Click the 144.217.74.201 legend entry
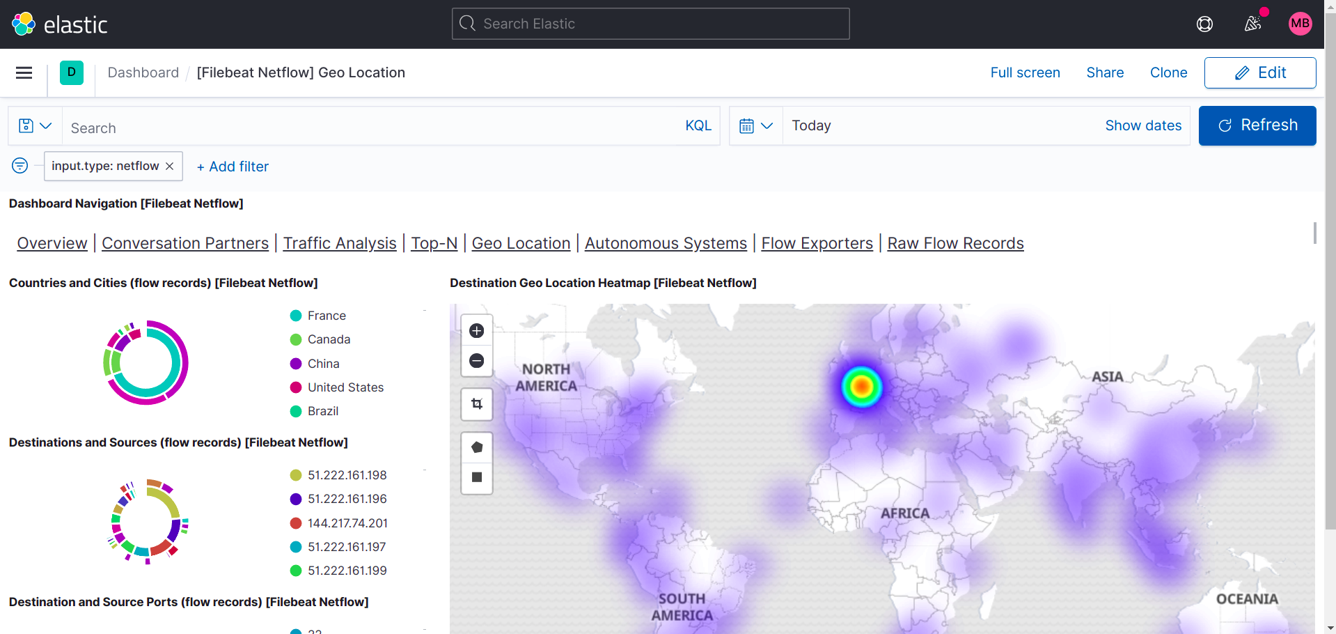This screenshot has width=1336, height=634. [339, 523]
